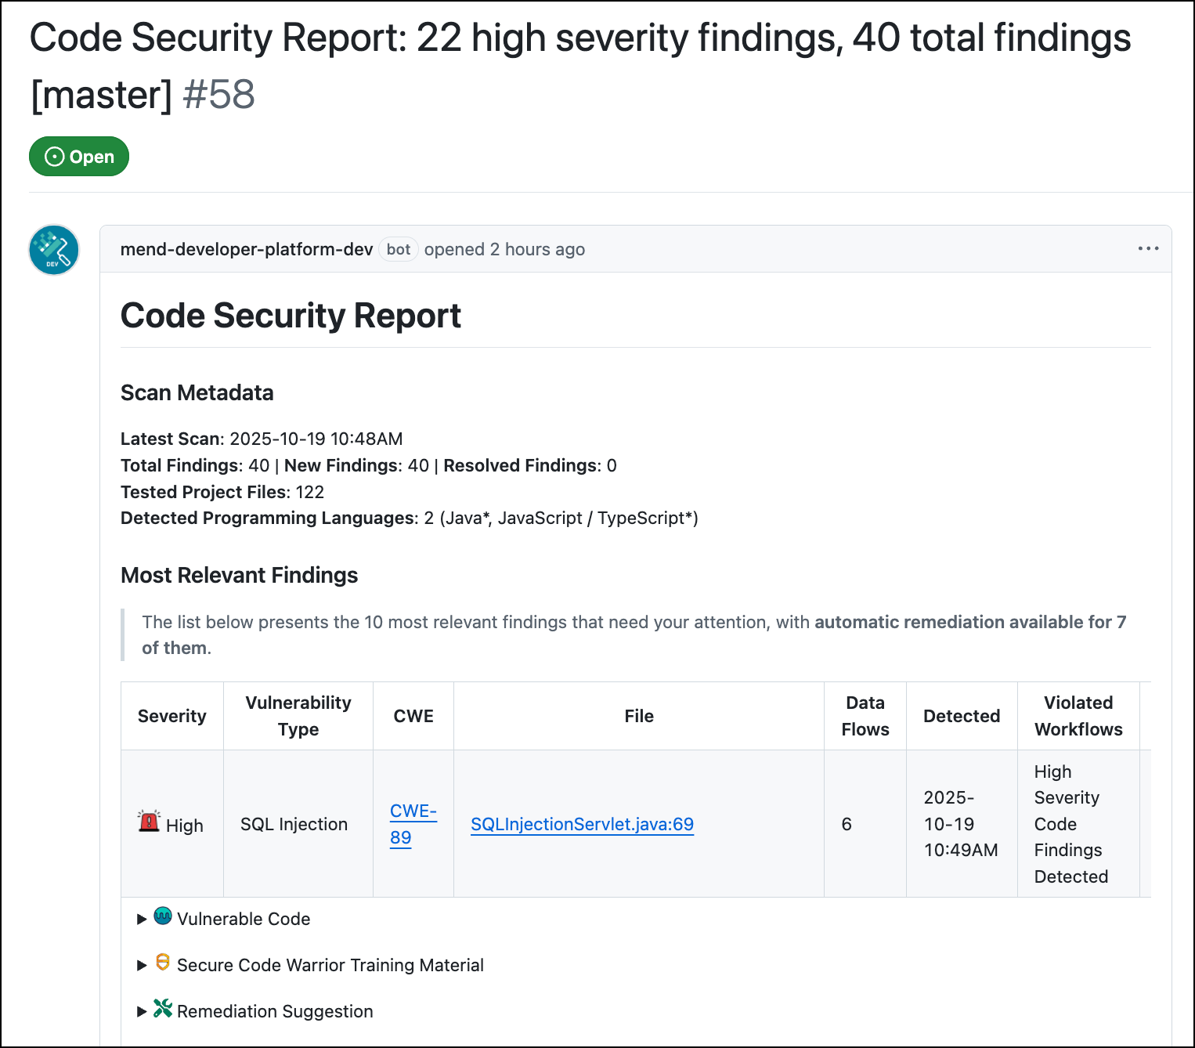Click the Severity column header
This screenshot has width=1195, height=1048.
pos(172,716)
